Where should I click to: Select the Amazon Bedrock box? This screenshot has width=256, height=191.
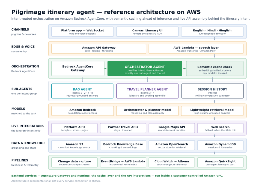pyautogui.click(x=82, y=111)
